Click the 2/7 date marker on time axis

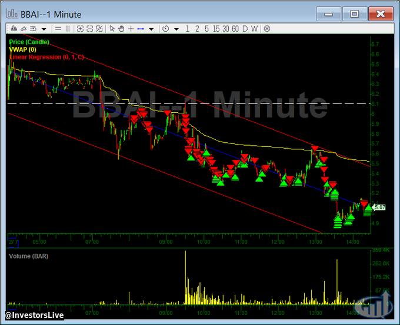[14, 242]
